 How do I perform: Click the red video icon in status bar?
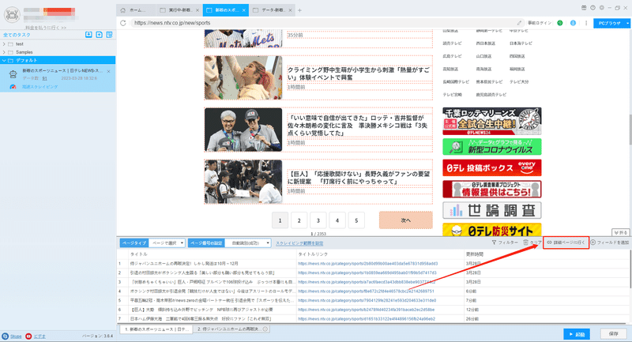click(28, 336)
